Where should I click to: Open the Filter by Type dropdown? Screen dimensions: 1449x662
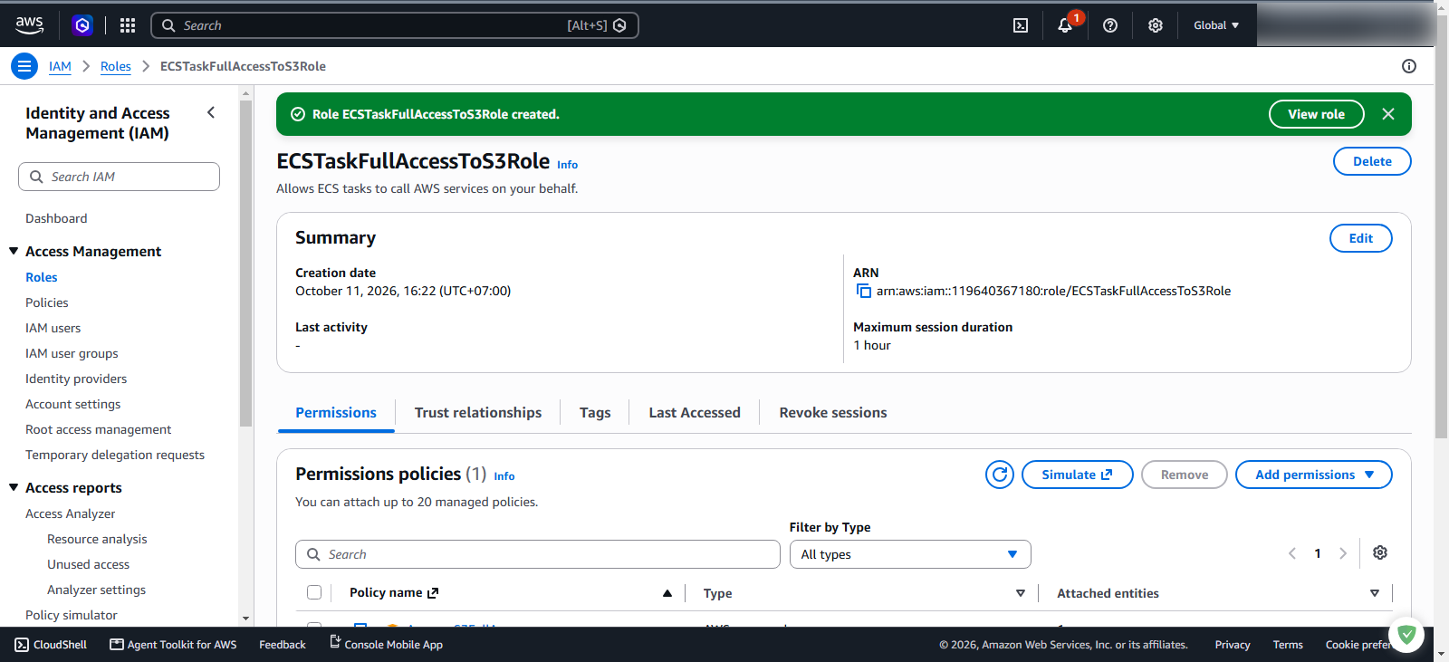pos(910,554)
